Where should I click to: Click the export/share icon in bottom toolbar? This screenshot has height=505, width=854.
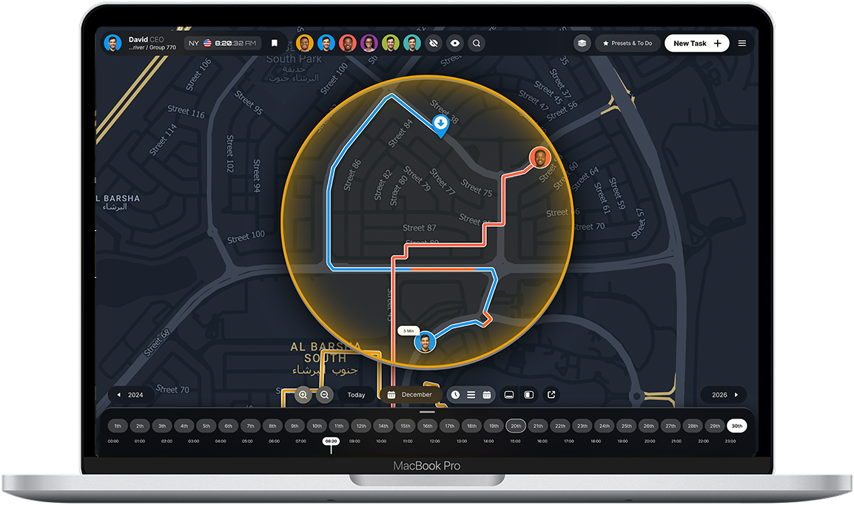point(551,395)
